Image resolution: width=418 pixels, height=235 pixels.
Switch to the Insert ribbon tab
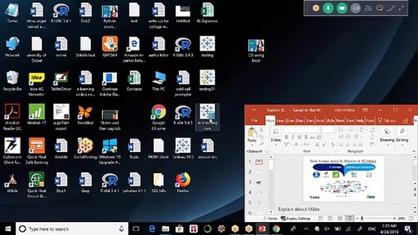pyautogui.click(x=280, y=120)
